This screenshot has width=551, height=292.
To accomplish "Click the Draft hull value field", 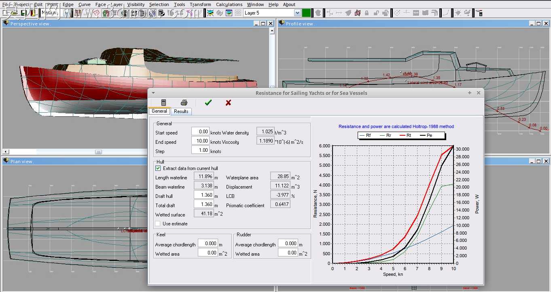I will 203,195.
